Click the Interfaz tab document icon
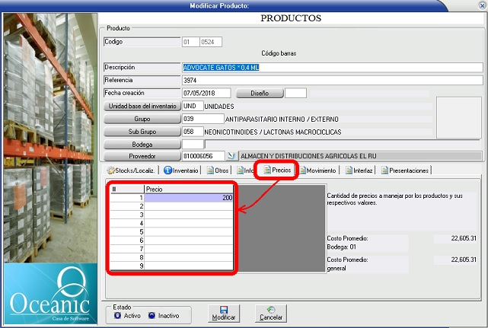 pyautogui.click(x=349, y=170)
